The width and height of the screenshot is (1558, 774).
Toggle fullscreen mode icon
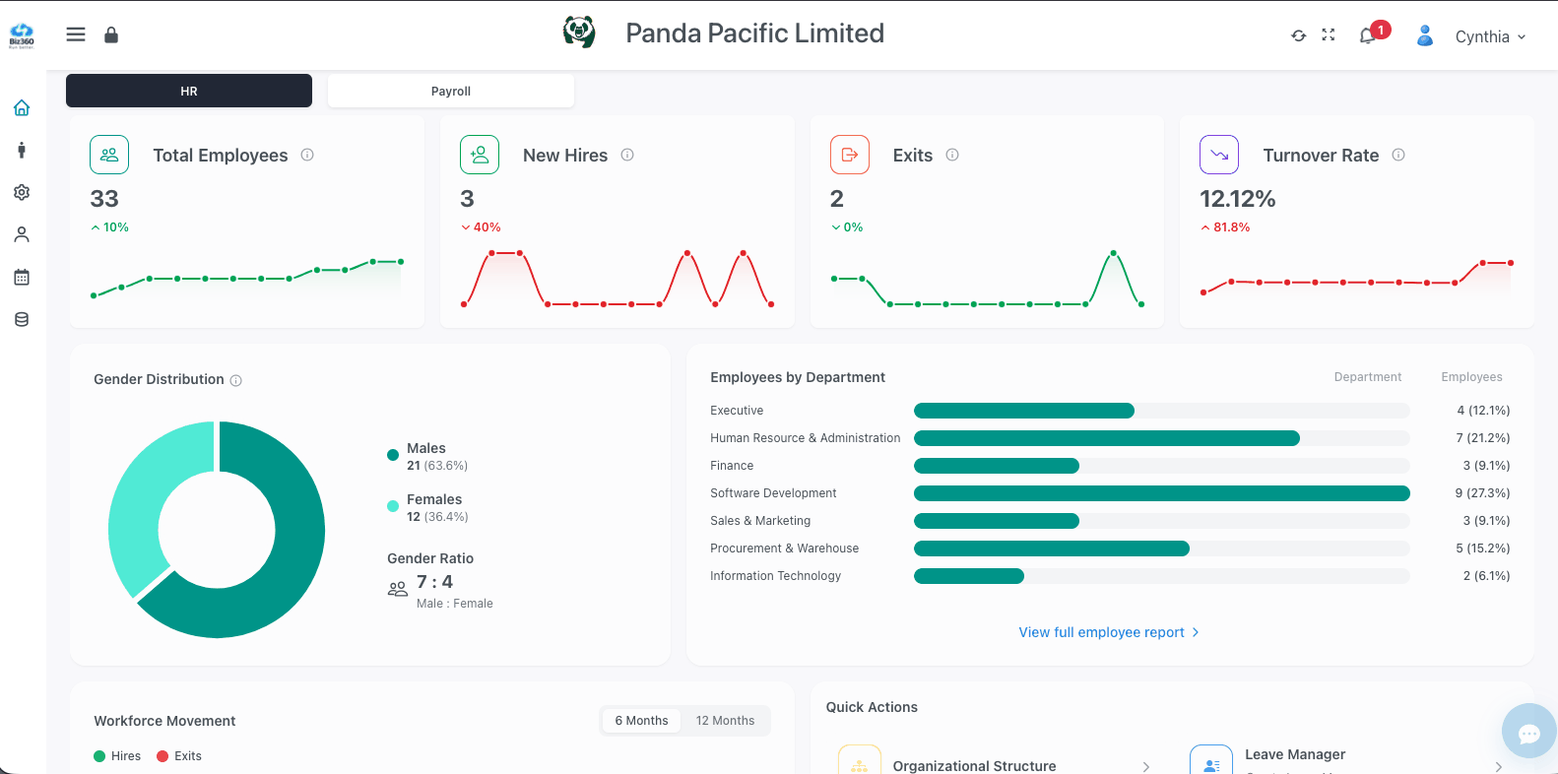click(1329, 34)
